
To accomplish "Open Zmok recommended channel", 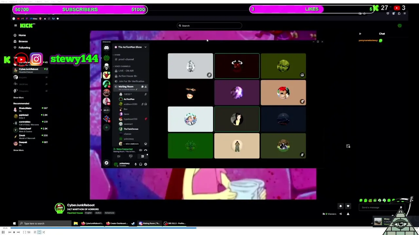I will [30, 137].
